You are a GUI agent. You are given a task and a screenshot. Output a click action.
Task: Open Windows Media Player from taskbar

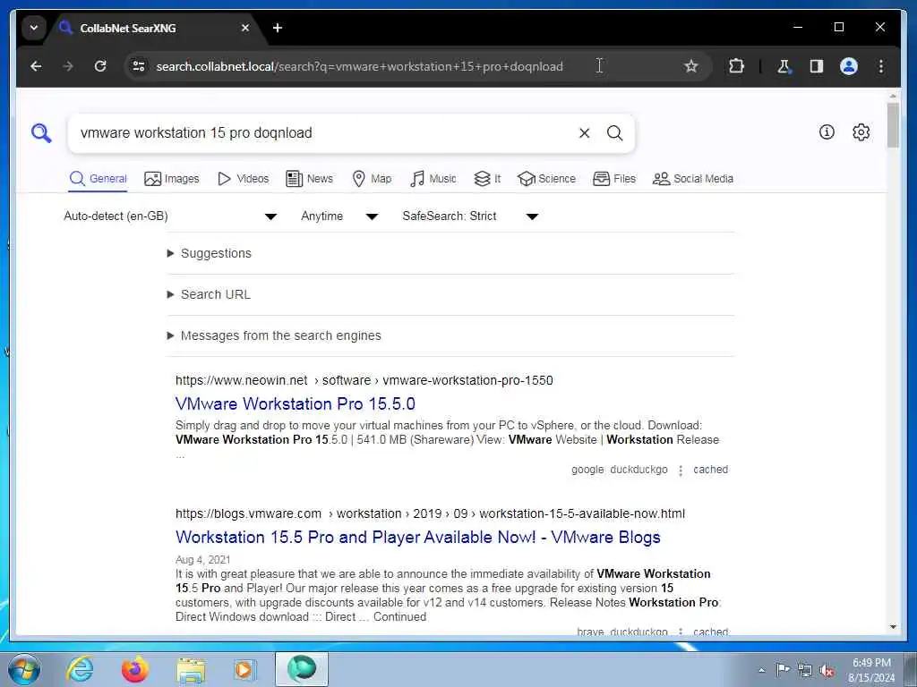pyautogui.click(x=245, y=669)
